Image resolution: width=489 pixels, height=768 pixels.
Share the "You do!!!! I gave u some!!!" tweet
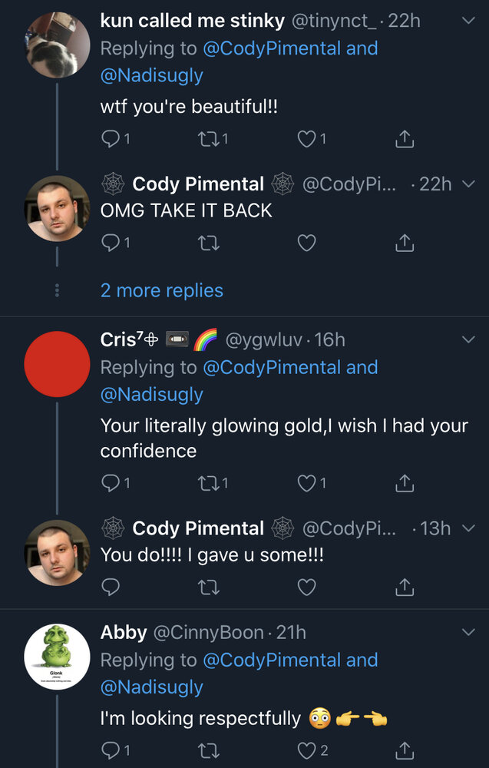pos(405,587)
